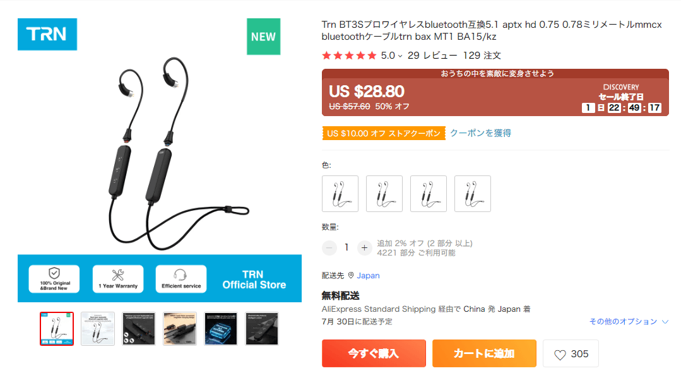Click the location pin icon beside Japan
The width and height of the screenshot is (681, 378).
click(x=351, y=276)
